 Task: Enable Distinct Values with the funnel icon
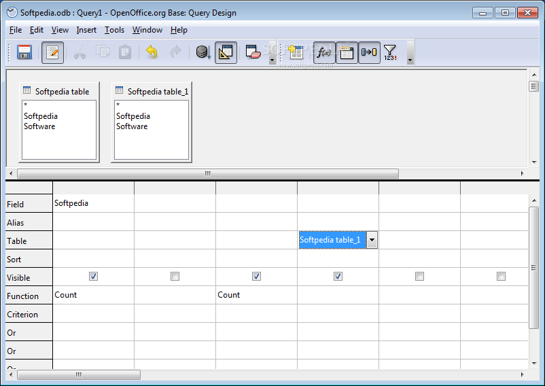(x=390, y=52)
